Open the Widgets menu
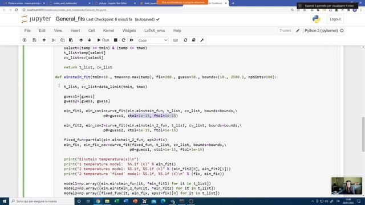The image size is (365, 205). [x=129, y=30]
